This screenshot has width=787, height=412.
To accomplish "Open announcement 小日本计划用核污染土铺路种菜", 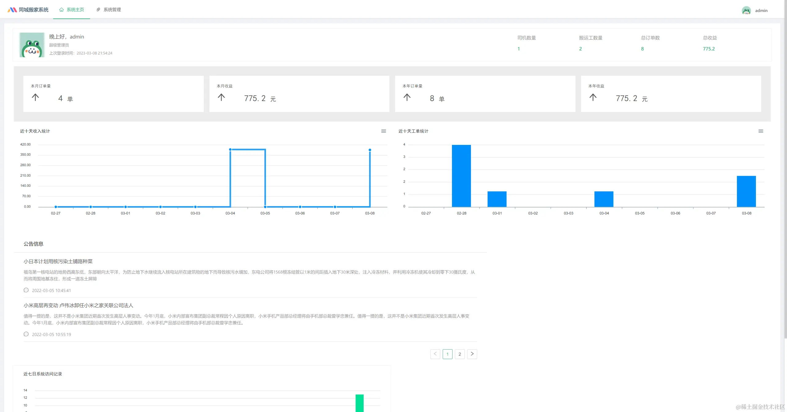I will tap(58, 262).
